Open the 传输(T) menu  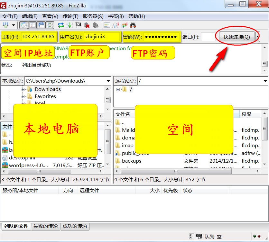coord(70,16)
